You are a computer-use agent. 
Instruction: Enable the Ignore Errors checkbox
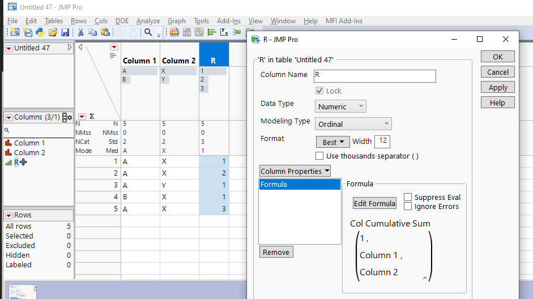pos(408,206)
